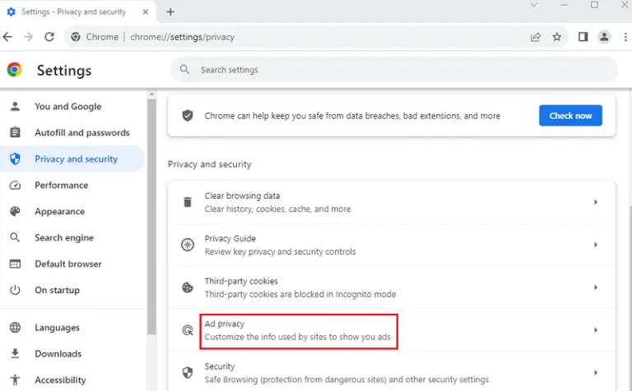This screenshot has height=391, width=632.
Task: Open Appearance settings
Action: coord(72,211)
